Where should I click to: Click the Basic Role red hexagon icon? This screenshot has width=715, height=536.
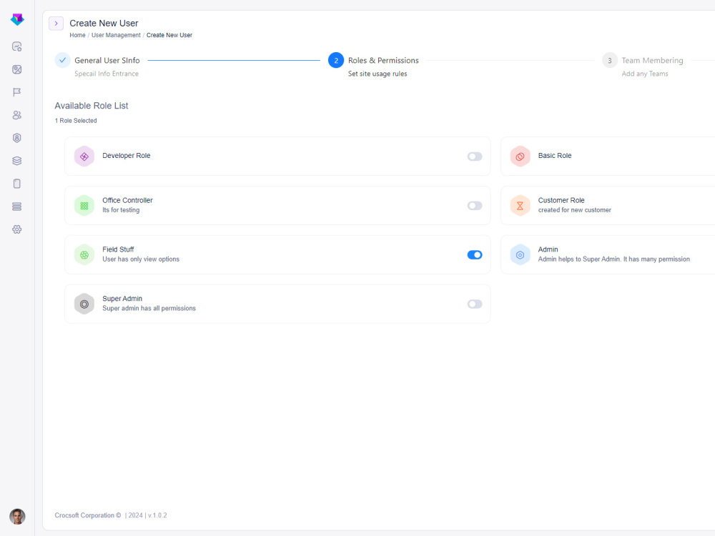click(520, 157)
